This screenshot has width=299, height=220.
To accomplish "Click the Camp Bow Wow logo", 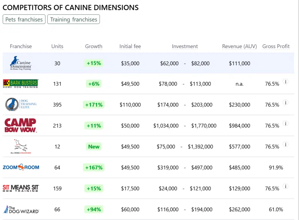I will tap(20, 126).
